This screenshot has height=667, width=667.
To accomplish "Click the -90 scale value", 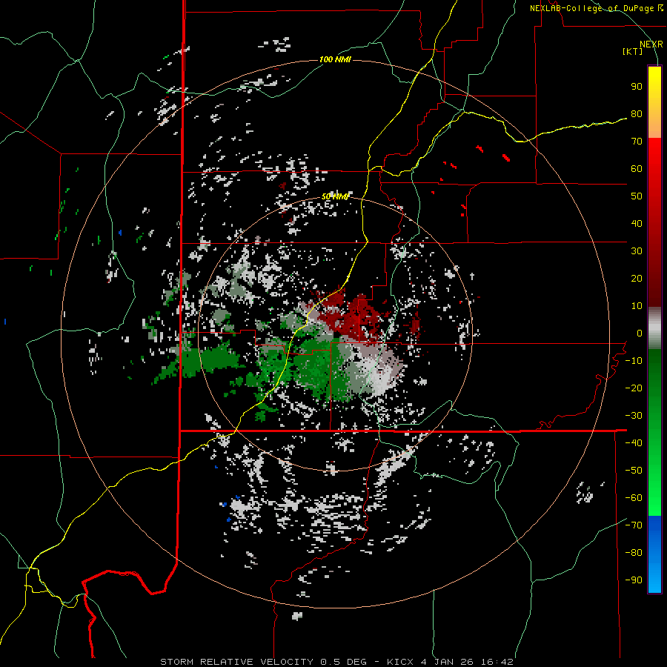I will pos(634,580).
